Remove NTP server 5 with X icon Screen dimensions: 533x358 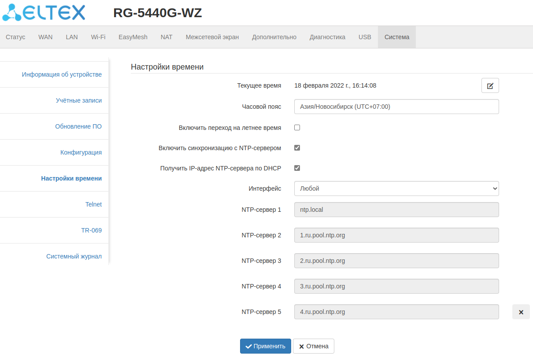[521, 312]
